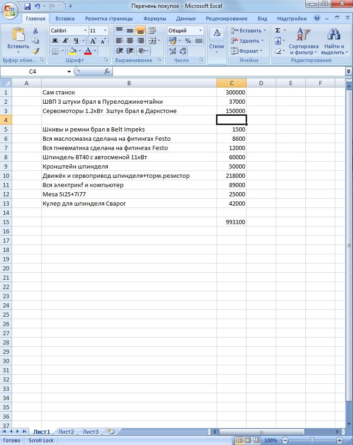Screen dimensions: 353x445
Task: Toggle center text alignment
Action: click(130, 41)
